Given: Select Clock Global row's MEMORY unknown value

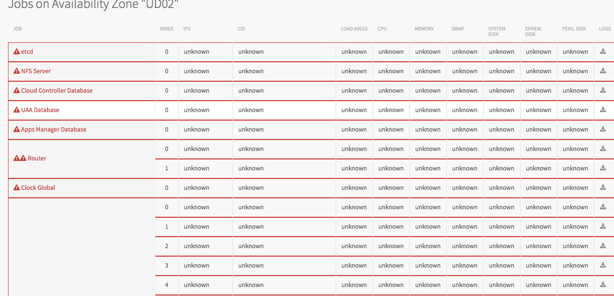Looking at the screenshot, I should pyautogui.click(x=428, y=188).
